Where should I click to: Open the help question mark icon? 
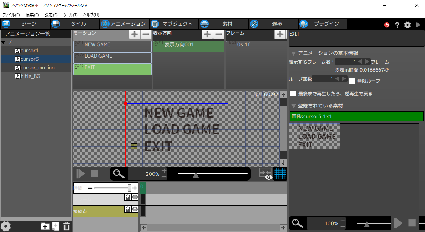[x=397, y=25]
